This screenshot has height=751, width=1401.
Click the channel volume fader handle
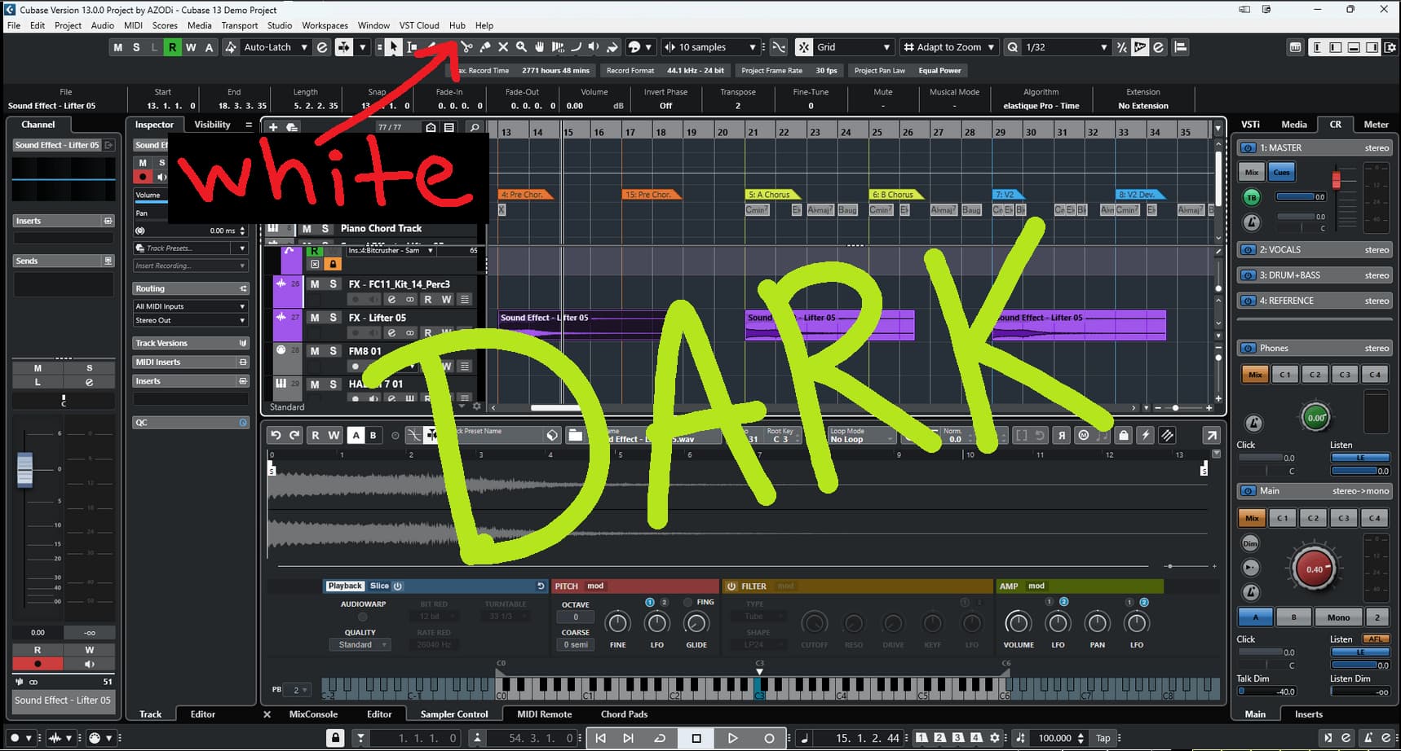pos(25,470)
